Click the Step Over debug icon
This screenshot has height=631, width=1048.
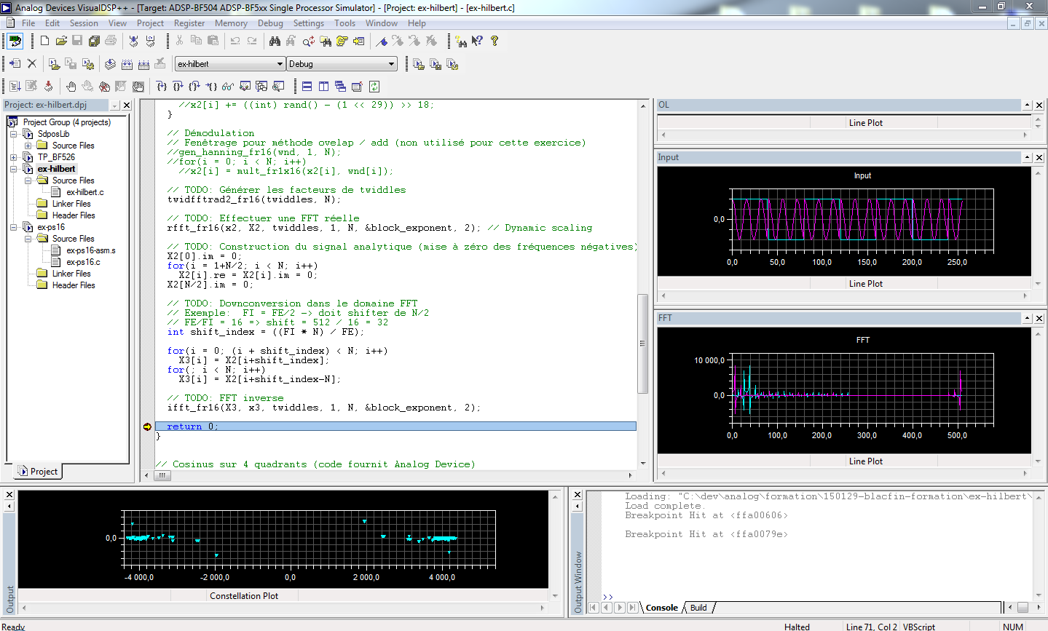click(x=178, y=86)
